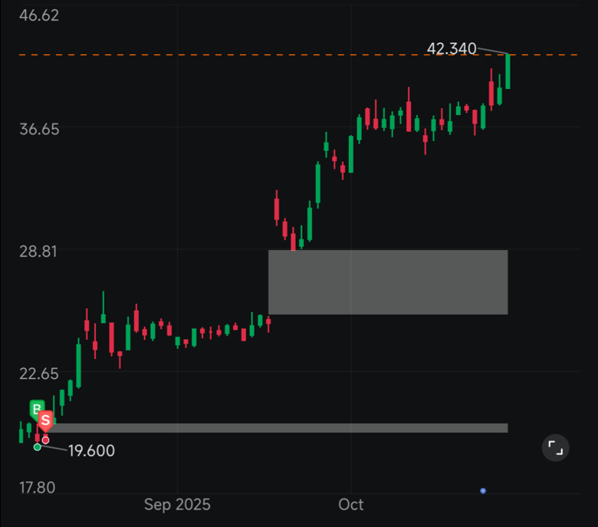Tap the Sep 2025 date axis label
Screen dimensions: 598x527
point(177,505)
